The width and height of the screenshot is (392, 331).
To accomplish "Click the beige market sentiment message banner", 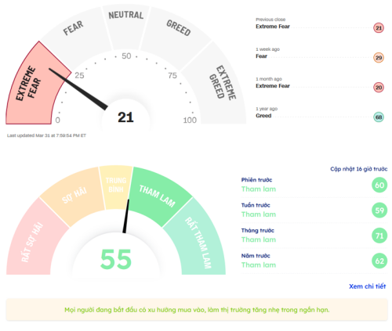I will [x=197, y=310].
